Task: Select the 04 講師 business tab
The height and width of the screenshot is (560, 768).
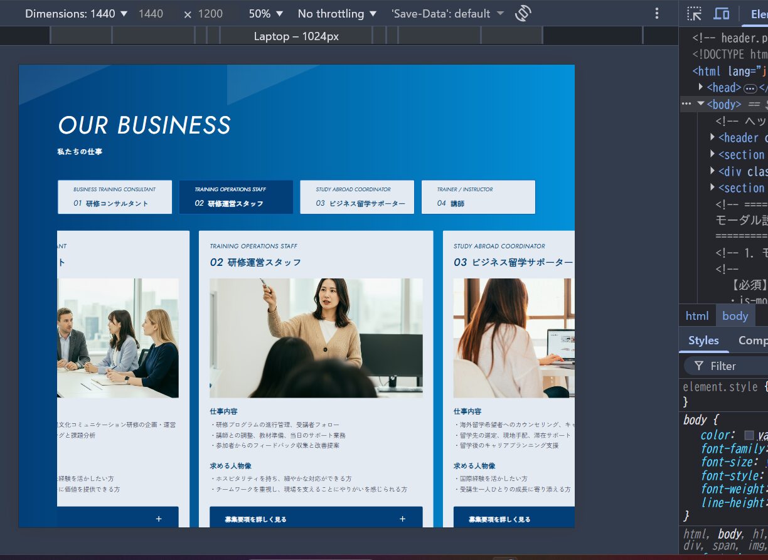Action: [x=477, y=197]
